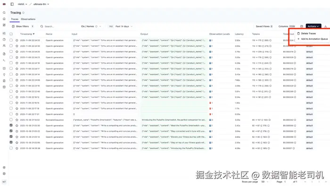Viewport: 330px width, 186px height.
Task: Open the Actions dropdown button
Action: pos(313,26)
